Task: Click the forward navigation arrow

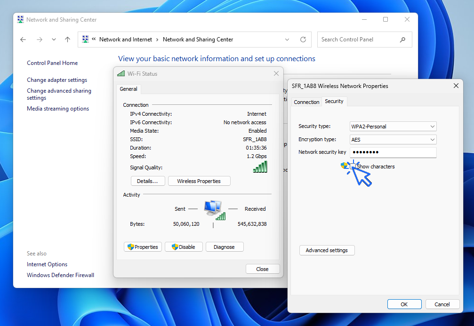Action: [40, 40]
